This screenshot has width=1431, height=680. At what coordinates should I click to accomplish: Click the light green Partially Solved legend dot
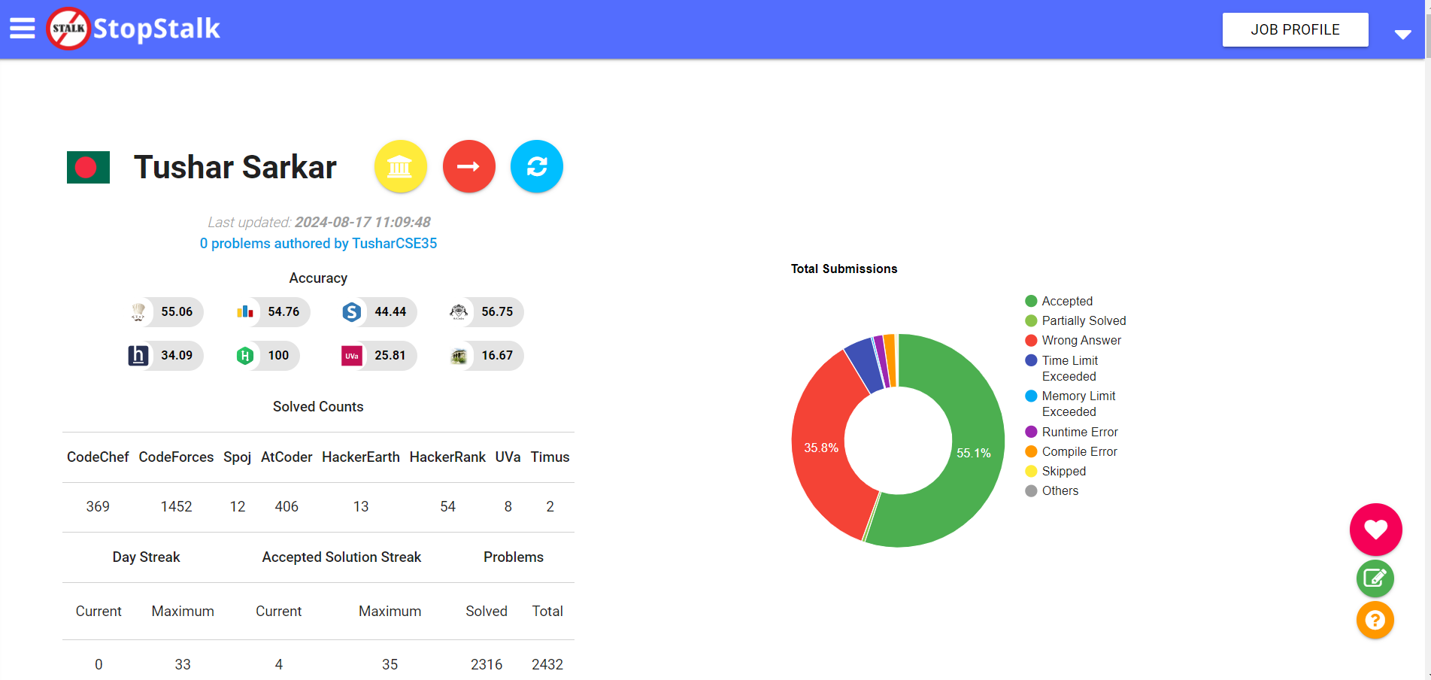click(x=1031, y=320)
